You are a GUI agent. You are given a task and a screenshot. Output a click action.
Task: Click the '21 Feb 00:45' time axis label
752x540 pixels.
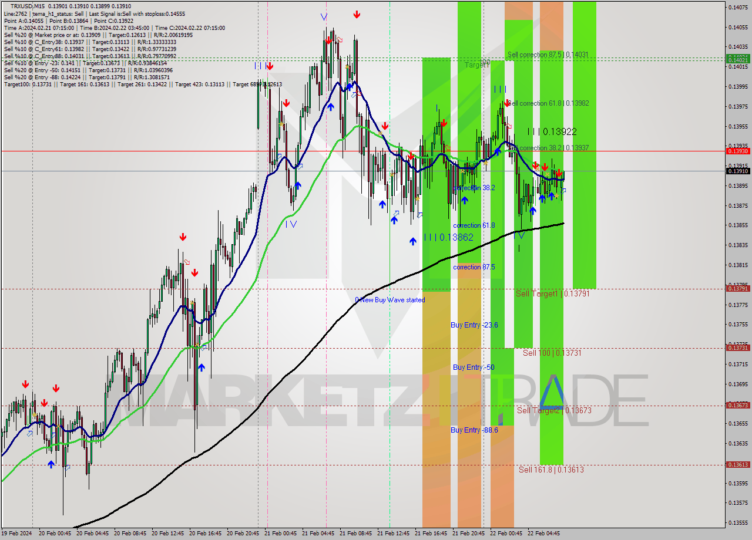pos(280,534)
